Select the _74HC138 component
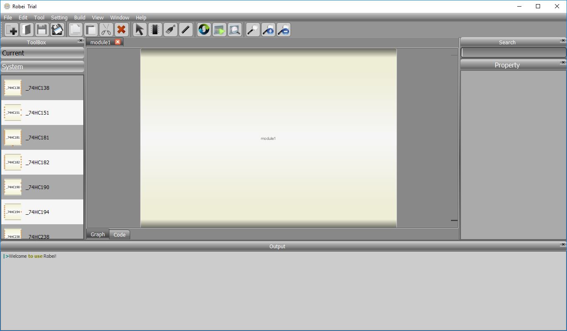This screenshot has height=331, width=567. (42, 88)
